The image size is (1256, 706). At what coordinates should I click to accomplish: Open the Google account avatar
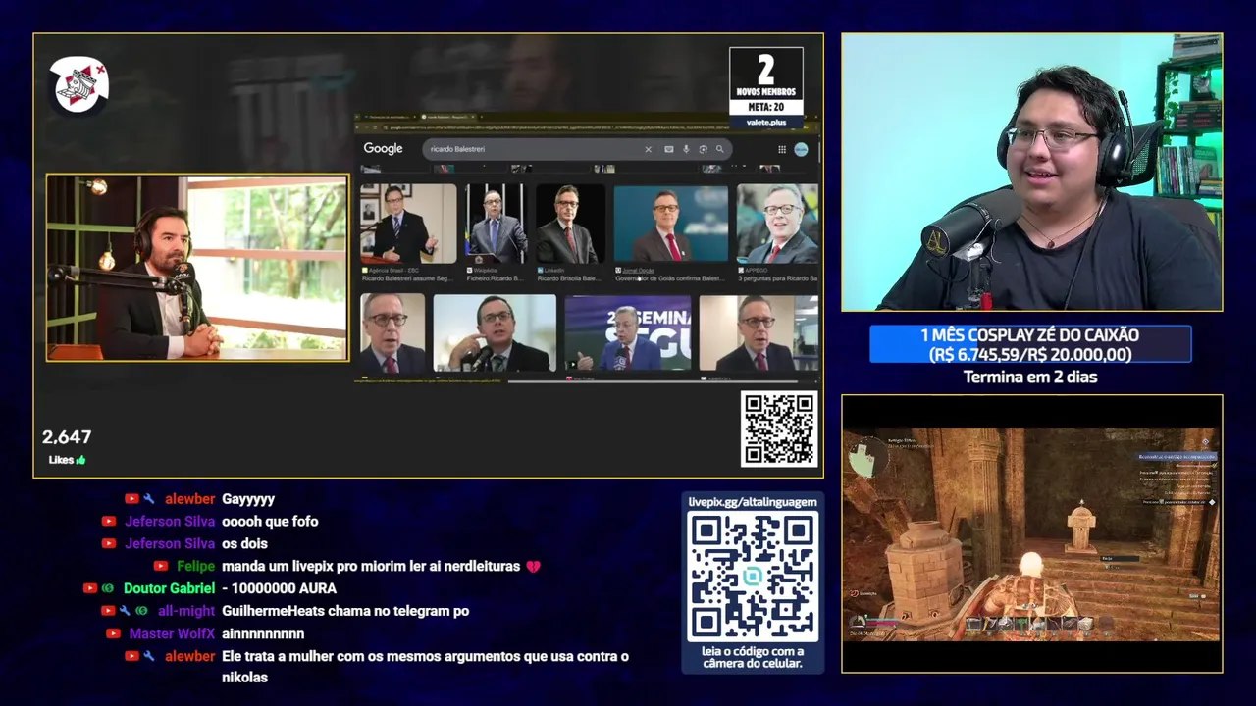801,149
